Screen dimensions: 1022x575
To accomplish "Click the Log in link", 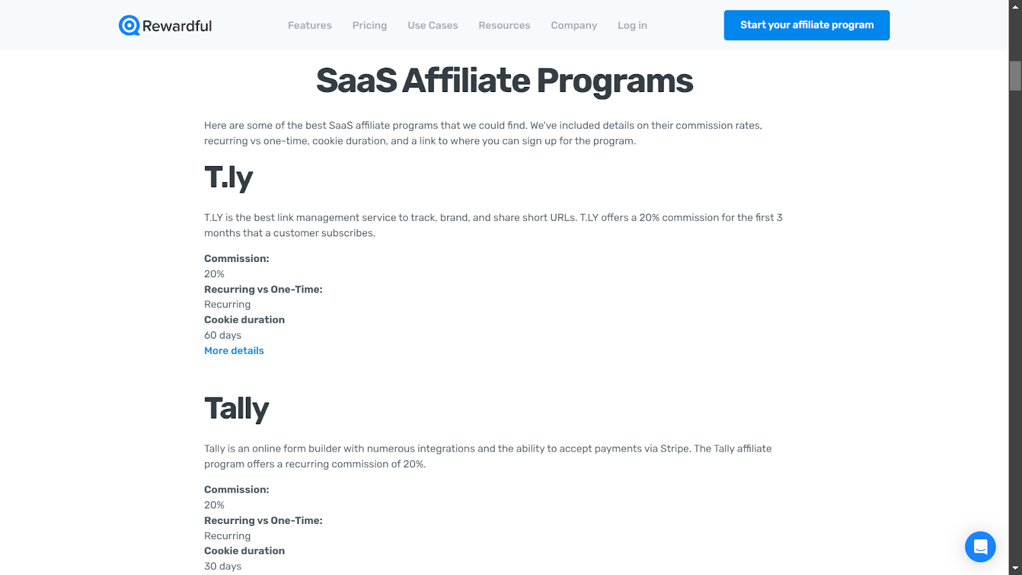I will (x=632, y=26).
